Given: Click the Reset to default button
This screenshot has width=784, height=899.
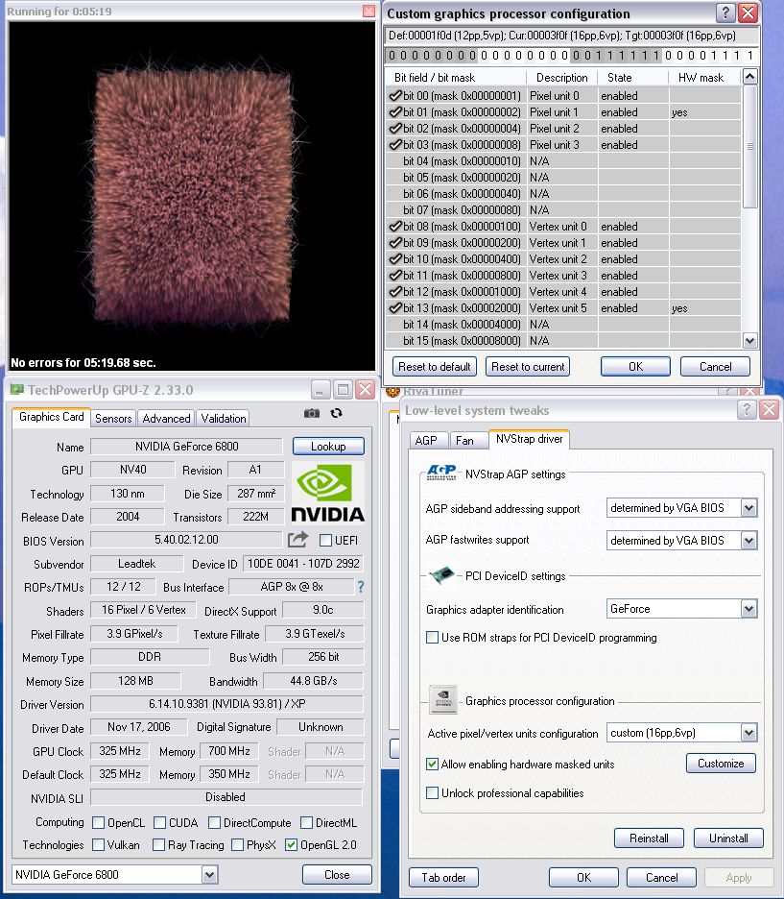Looking at the screenshot, I should (x=435, y=367).
